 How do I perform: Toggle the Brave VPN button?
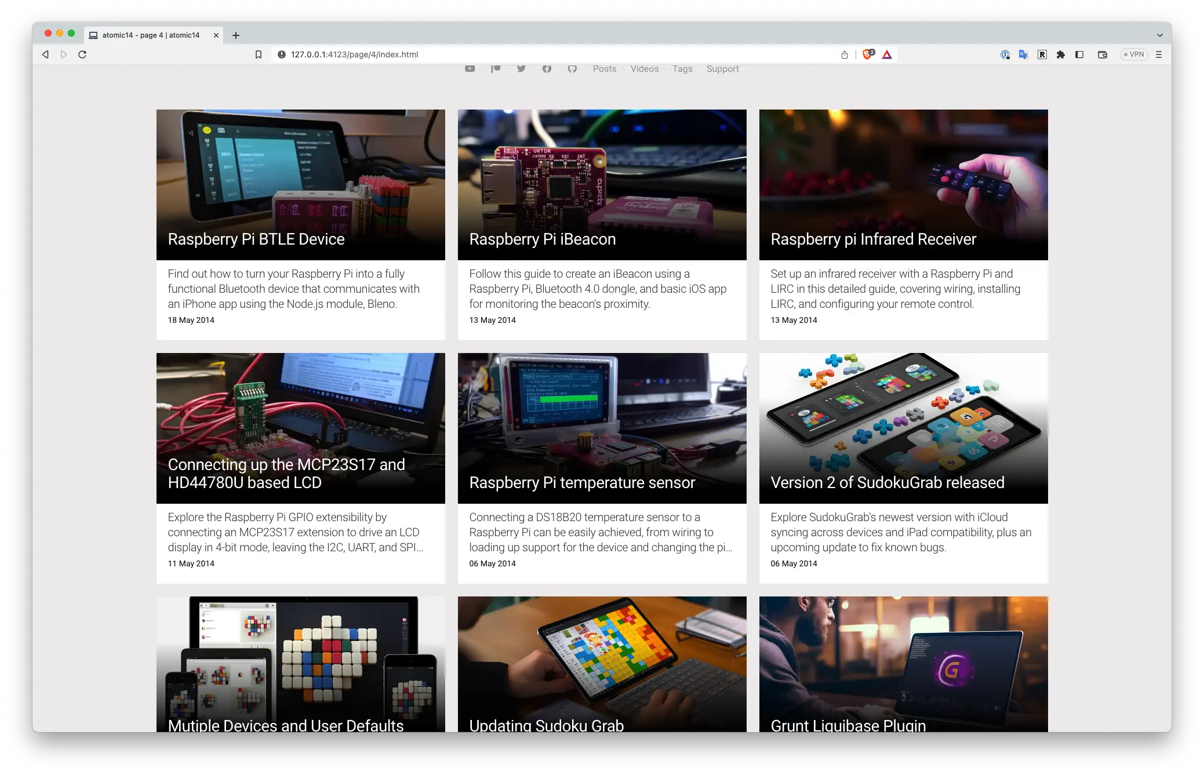tap(1134, 54)
